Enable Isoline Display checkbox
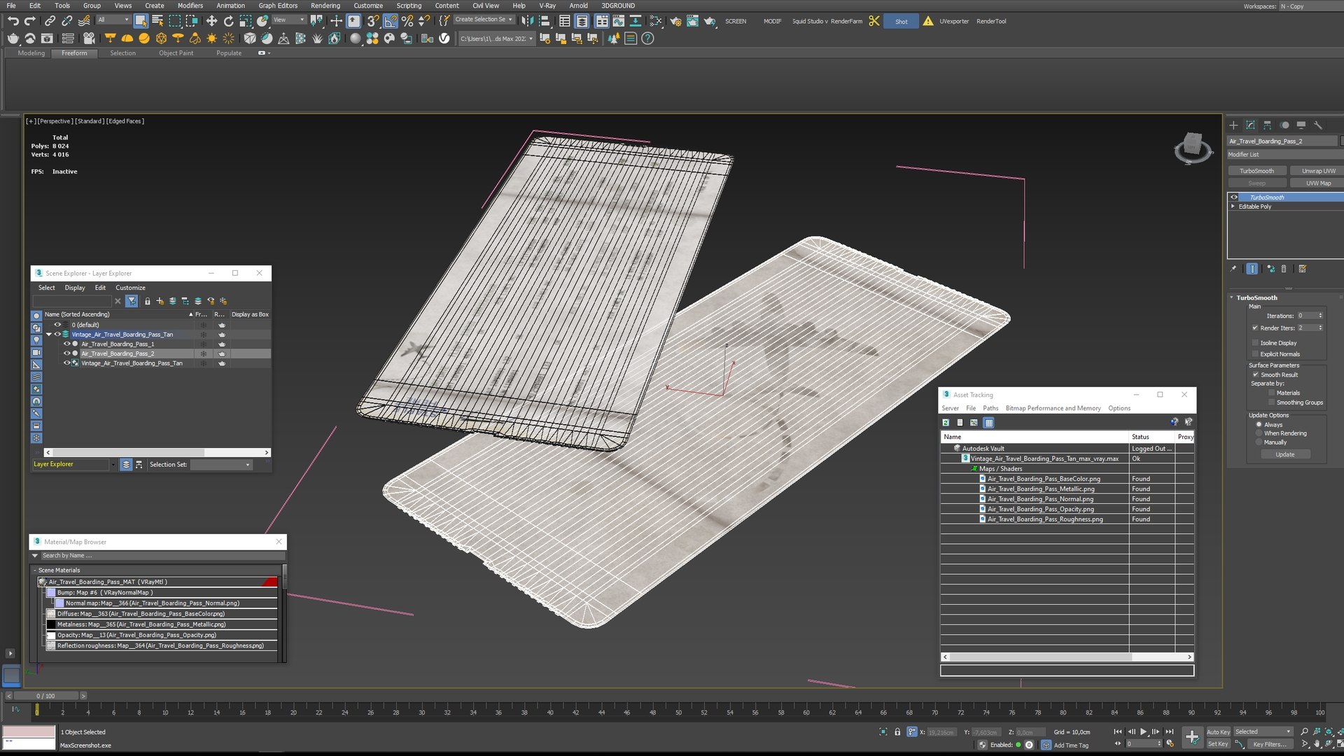1344x756 pixels. 1255,343
